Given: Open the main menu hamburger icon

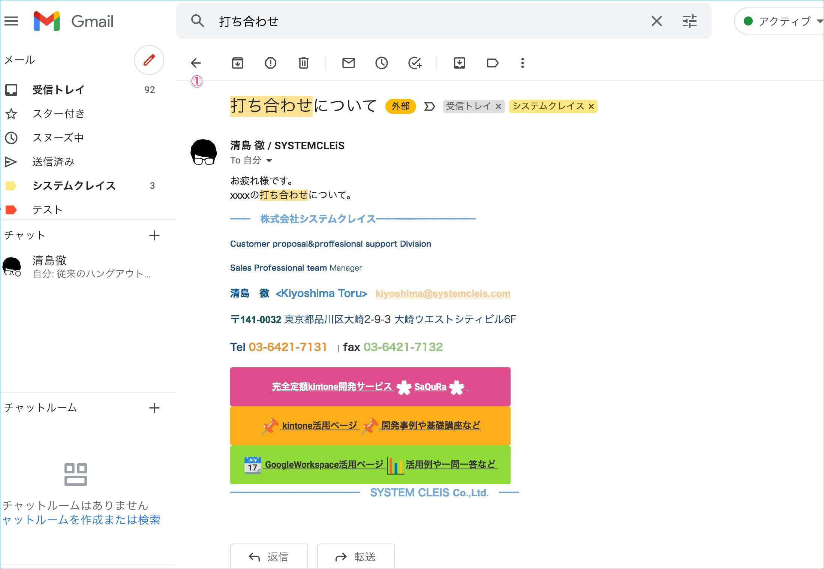Looking at the screenshot, I should (11, 21).
